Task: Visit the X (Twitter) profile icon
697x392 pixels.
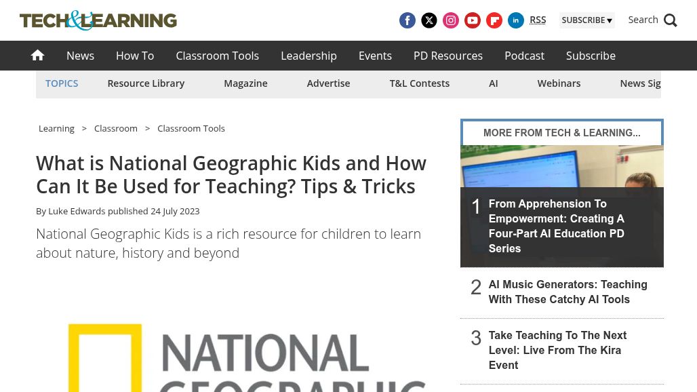Action: click(x=429, y=20)
